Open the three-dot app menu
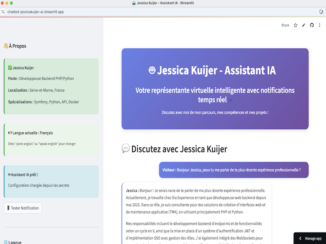This screenshot has width=326, height=244. click(x=319, y=25)
